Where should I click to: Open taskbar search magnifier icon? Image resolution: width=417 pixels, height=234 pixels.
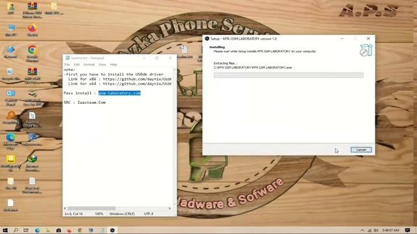[16, 230]
